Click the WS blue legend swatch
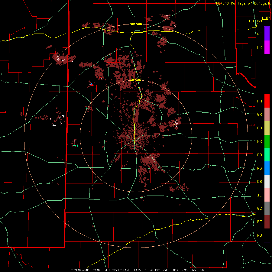The image size is (272, 272). 267,168
